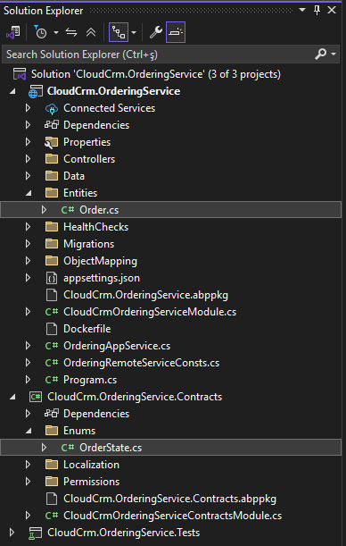The image size is (346, 546).
Task: Click Dependencies icon in CloudCrm.OrderingService project
Action: 52,125
